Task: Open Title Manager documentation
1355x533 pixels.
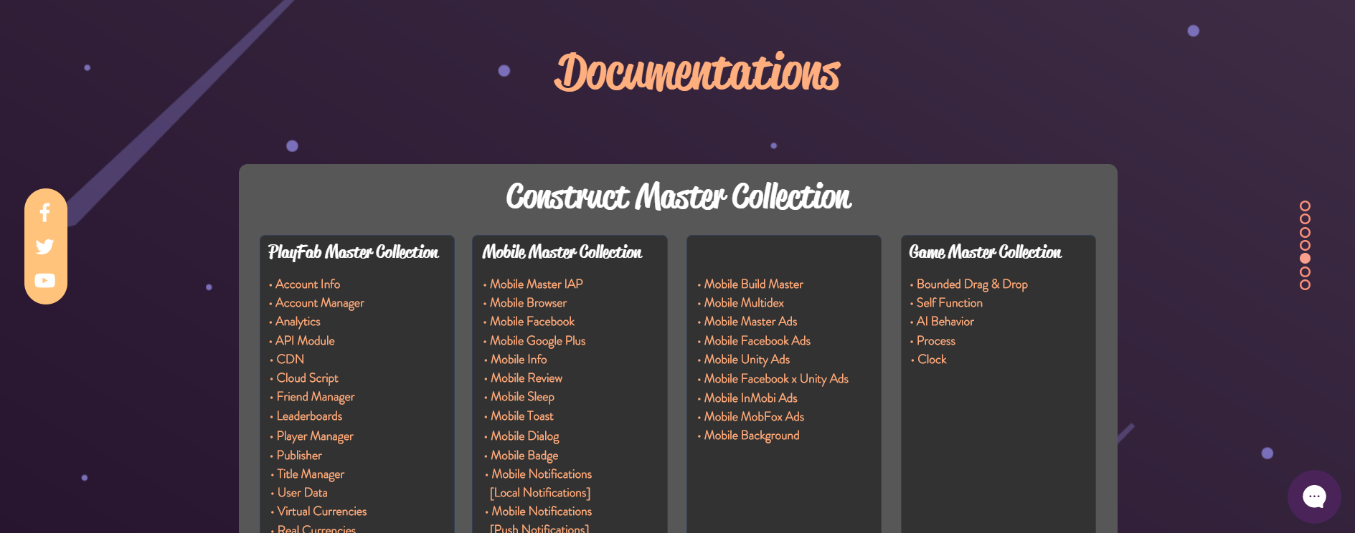Action: [x=311, y=474]
